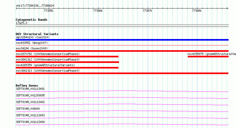
Task: Select the magenta NM_001113493 transcript line
Action: (x=122, y=118)
